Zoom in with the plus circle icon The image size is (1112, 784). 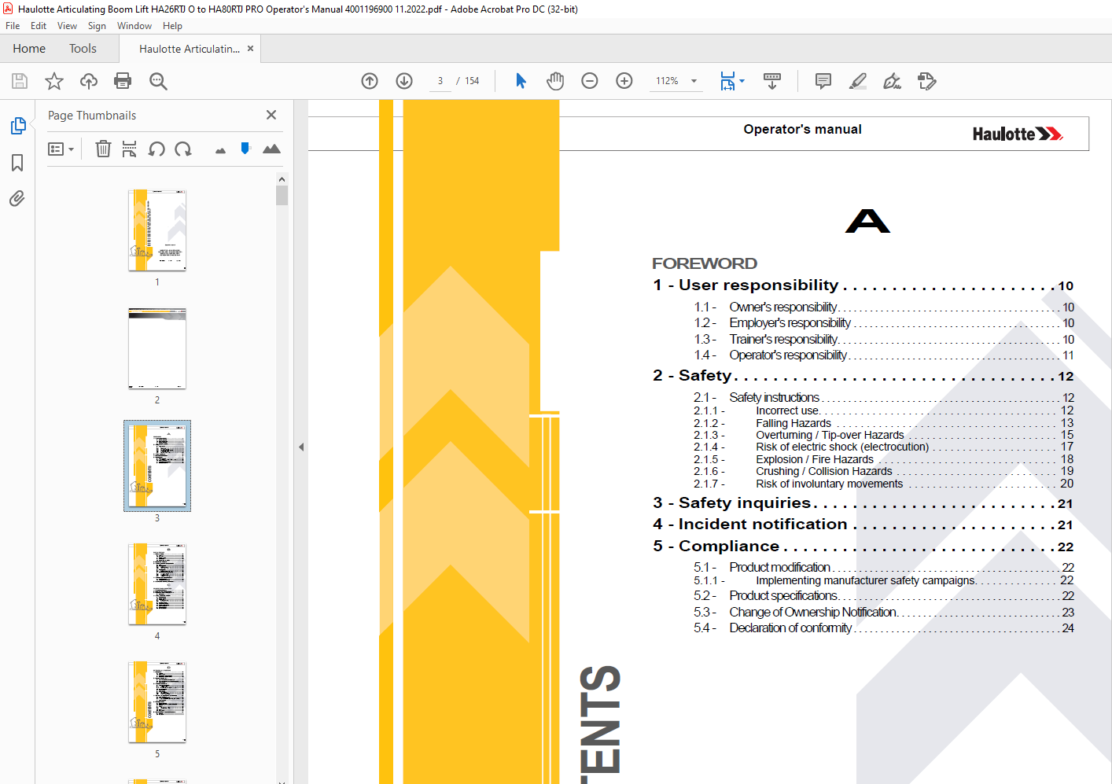624,81
